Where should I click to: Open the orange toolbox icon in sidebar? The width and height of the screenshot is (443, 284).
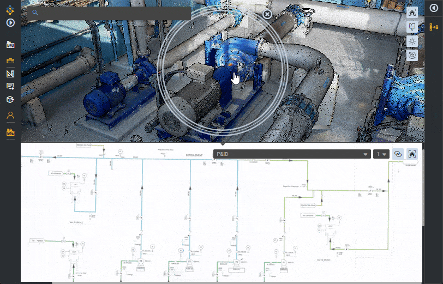pyautogui.click(x=10, y=60)
